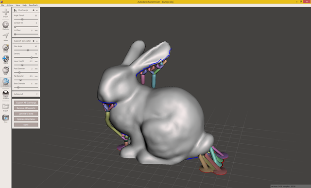Expand the Advanced section dropdown
Image resolution: width=311 pixels, height=188 pixels.
[x=26, y=94]
